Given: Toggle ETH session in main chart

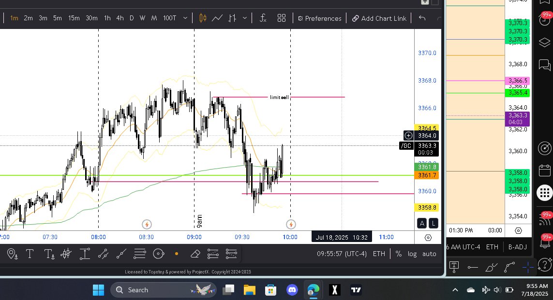Looking at the screenshot, I should pyautogui.click(x=379, y=254).
